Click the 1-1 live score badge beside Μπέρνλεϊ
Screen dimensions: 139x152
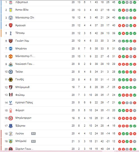coord(33,141)
